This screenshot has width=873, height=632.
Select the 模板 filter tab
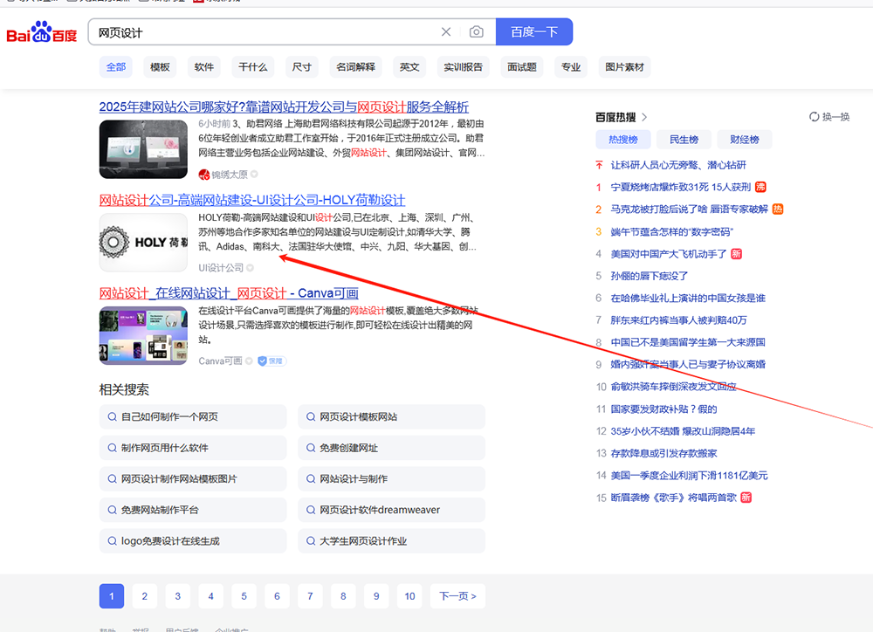tap(160, 67)
